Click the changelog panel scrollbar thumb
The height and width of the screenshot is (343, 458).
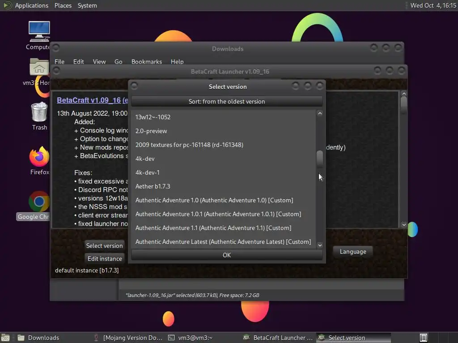[404, 105]
